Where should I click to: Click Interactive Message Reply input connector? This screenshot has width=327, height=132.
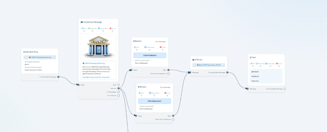point(78,85)
